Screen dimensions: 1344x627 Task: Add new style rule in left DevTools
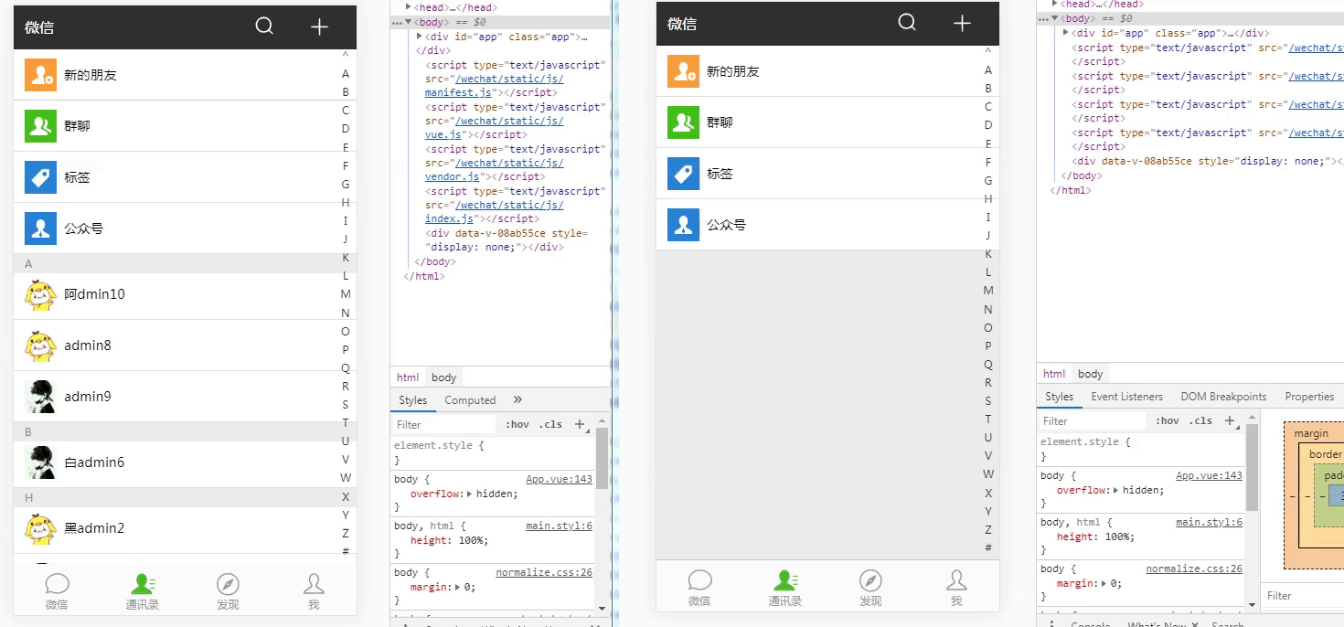tap(580, 424)
